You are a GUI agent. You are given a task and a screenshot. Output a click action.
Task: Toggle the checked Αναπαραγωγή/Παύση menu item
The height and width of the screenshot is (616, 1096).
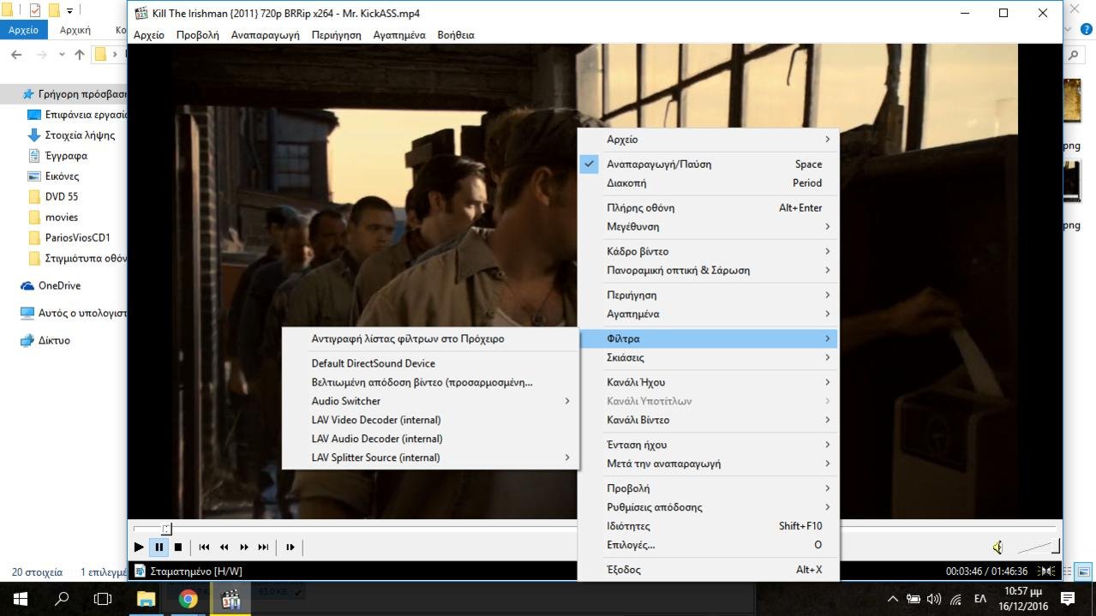click(658, 164)
